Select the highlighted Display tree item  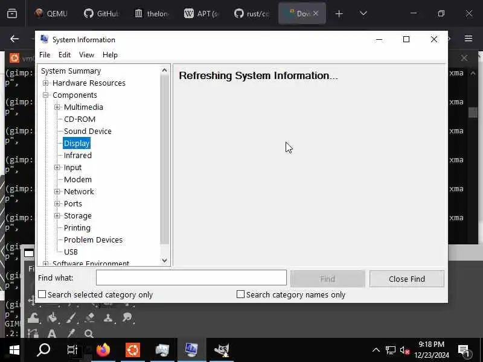coord(77,143)
